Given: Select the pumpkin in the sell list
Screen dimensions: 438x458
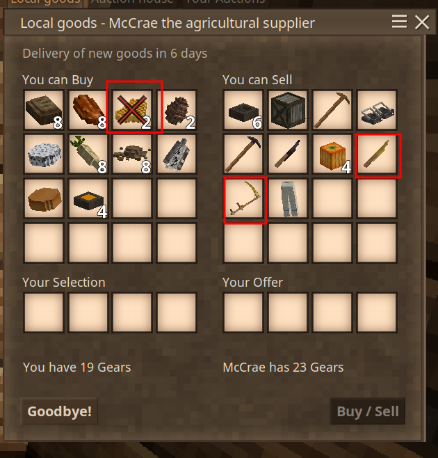Looking at the screenshot, I should [x=332, y=155].
